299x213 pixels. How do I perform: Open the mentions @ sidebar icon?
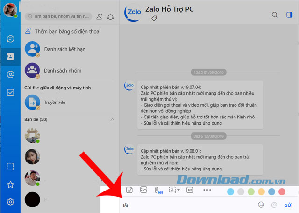point(10,74)
